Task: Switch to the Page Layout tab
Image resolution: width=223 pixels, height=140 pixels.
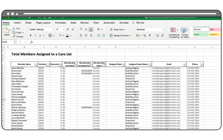Action: pyautogui.click(x=43, y=23)
